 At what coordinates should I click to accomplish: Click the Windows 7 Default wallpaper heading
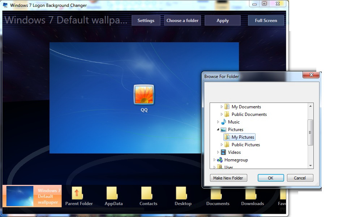(66, 20)
